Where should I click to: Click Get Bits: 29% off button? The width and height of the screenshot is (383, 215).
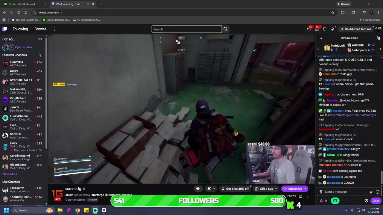(235, 189)
